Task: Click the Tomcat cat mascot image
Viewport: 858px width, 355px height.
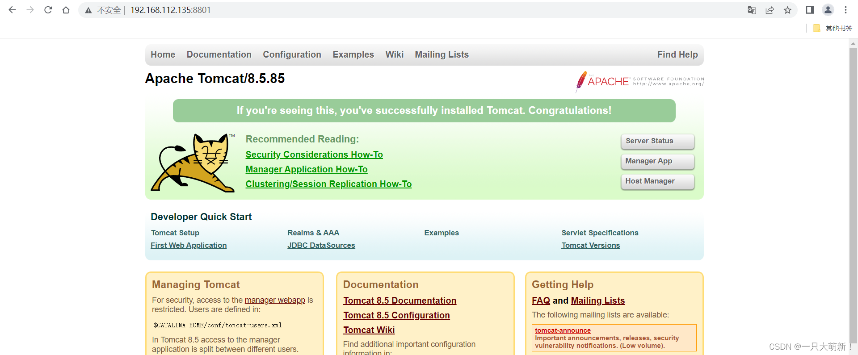Action: click(193, 163)
